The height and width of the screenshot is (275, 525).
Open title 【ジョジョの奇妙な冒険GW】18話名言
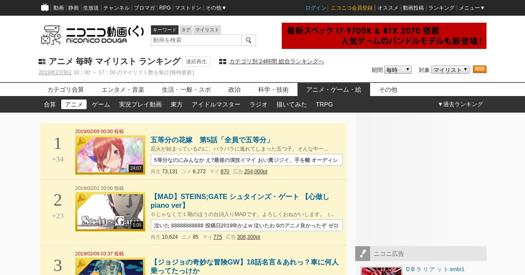coord(245,266)
